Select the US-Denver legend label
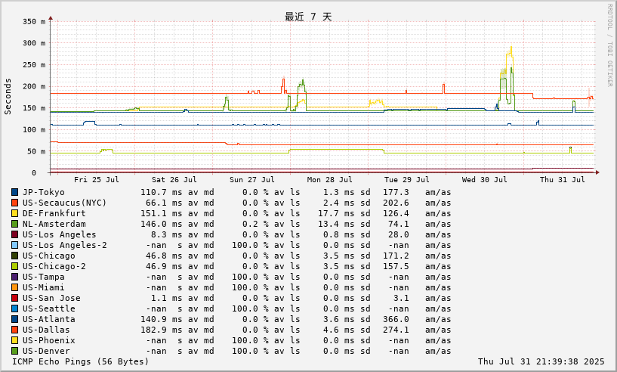Screen dimensions: 617x372 [46, 351]
